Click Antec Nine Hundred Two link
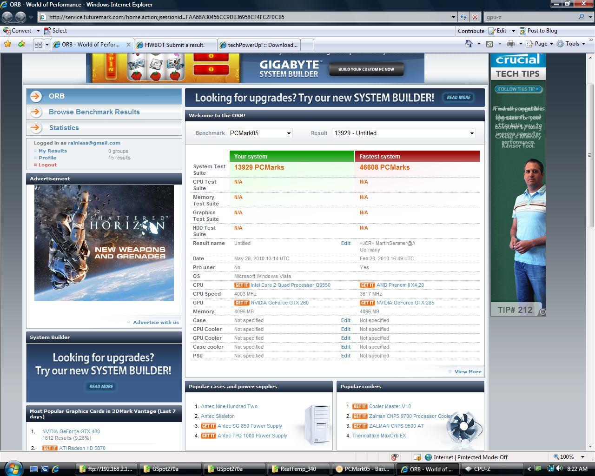595x476 pixels. coord(229,406)
